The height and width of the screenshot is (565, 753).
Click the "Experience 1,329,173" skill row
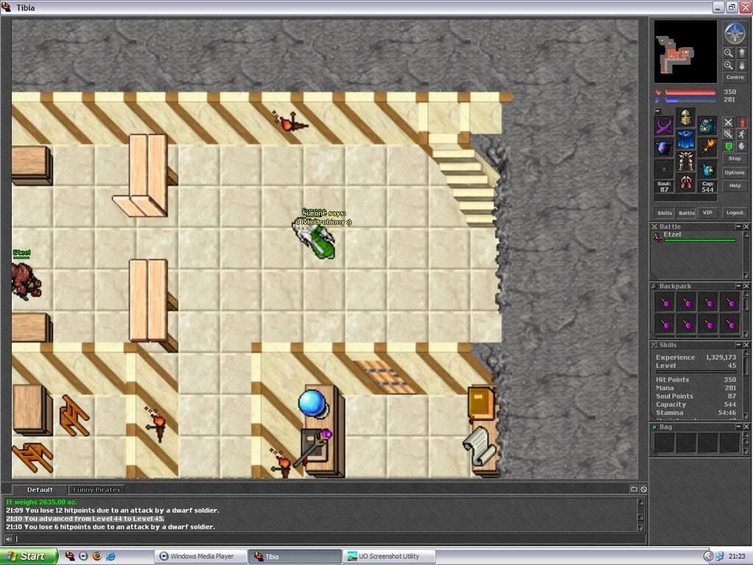(696, 358)
